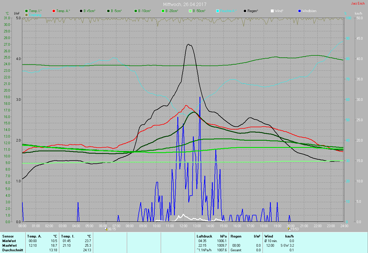
Task: Click the black Regen legend swatch
Action: (x=245, y=11)
